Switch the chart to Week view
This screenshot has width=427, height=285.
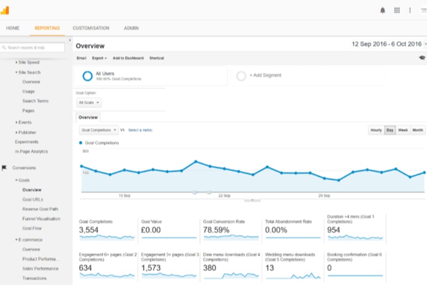[x=403, y=130]
